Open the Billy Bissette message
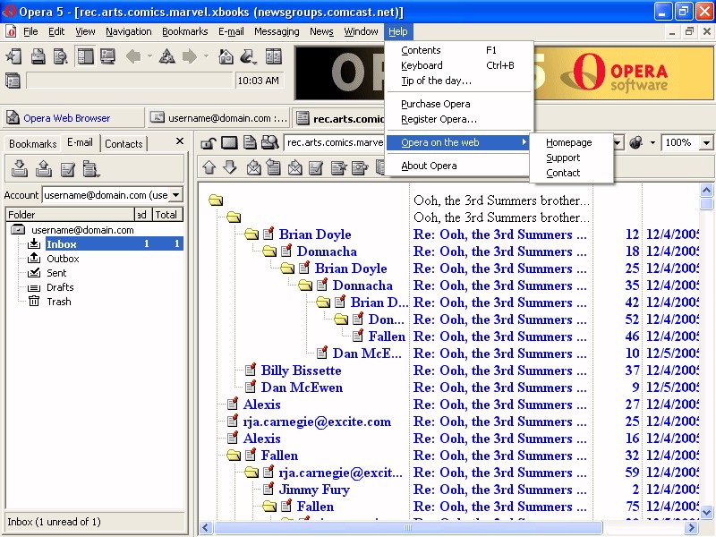This screenshot has width=716, height=537. tap(301, 371)
